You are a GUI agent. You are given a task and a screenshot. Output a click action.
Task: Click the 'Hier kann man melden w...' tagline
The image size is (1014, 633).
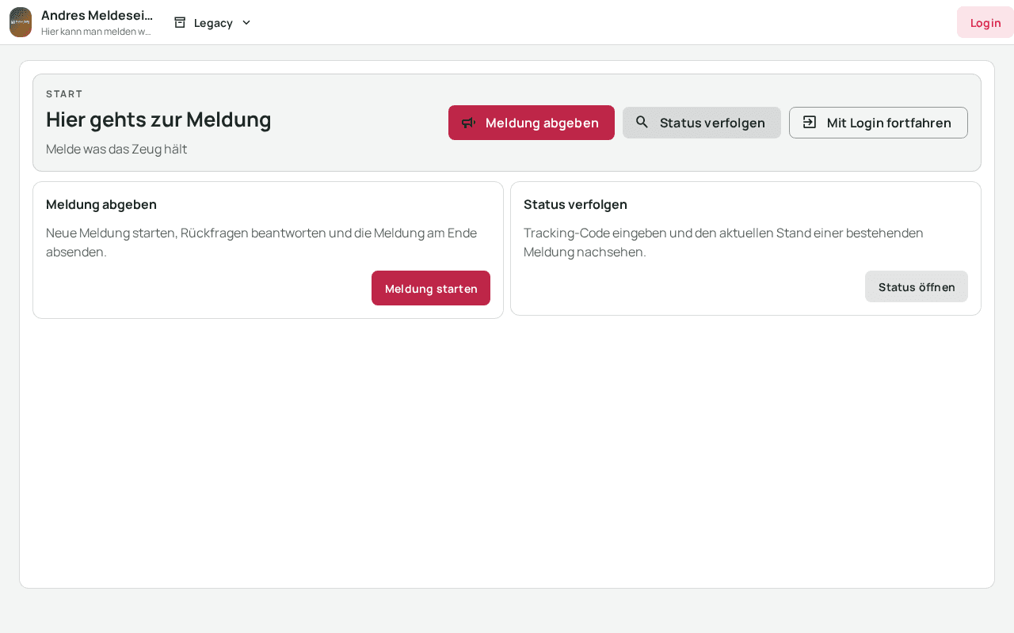point(96,32)
